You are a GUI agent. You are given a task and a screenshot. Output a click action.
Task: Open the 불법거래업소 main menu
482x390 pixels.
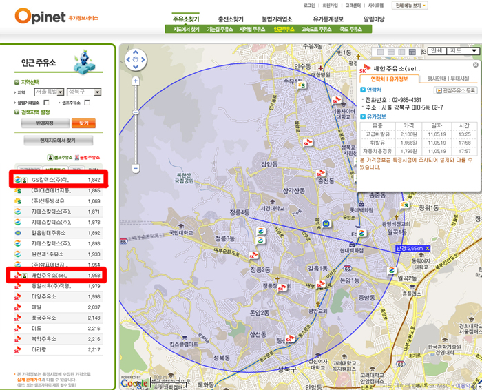(277, 19)
